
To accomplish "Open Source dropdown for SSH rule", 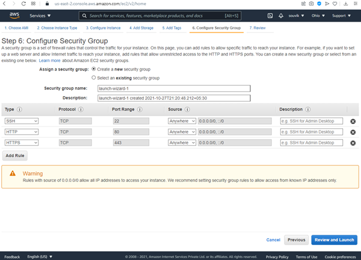I will [x=182, y=121].
